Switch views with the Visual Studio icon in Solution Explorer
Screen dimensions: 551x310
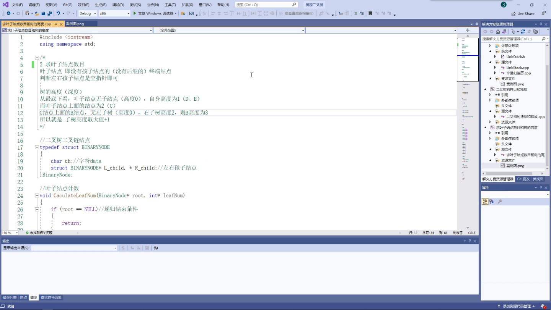click(504, 32)
